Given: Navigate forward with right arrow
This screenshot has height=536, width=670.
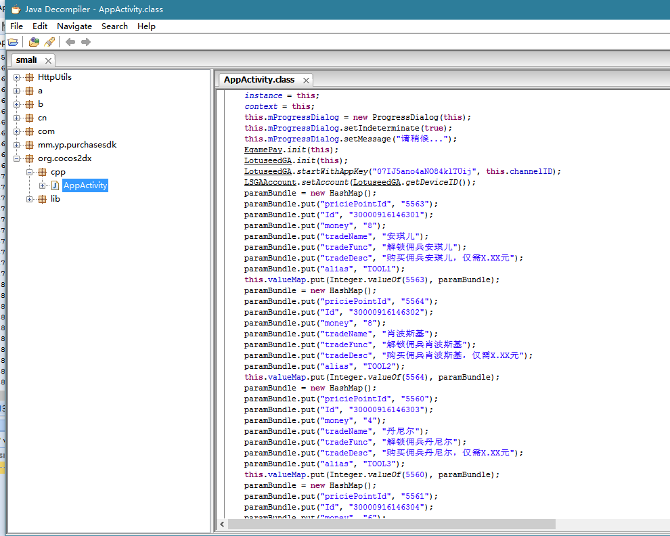Looking at the screenshot, I should click(x=86, y=42).
